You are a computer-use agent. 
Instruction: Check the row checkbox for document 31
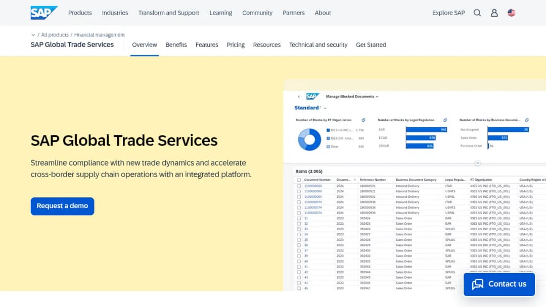tap(299, 218)
